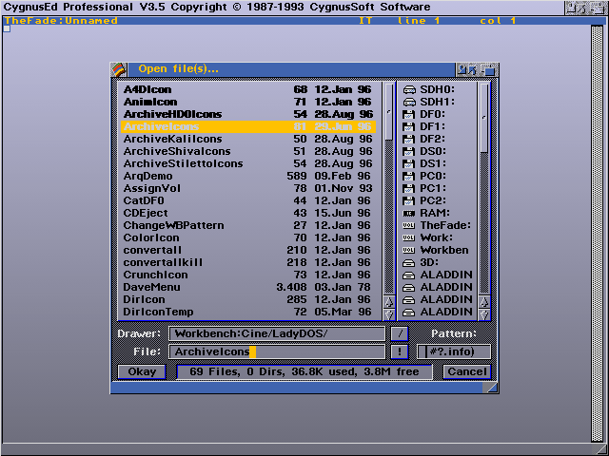This screenshot has height=456, width=609.
Task: Click the file list up arrow
Action: coord(389,302)
